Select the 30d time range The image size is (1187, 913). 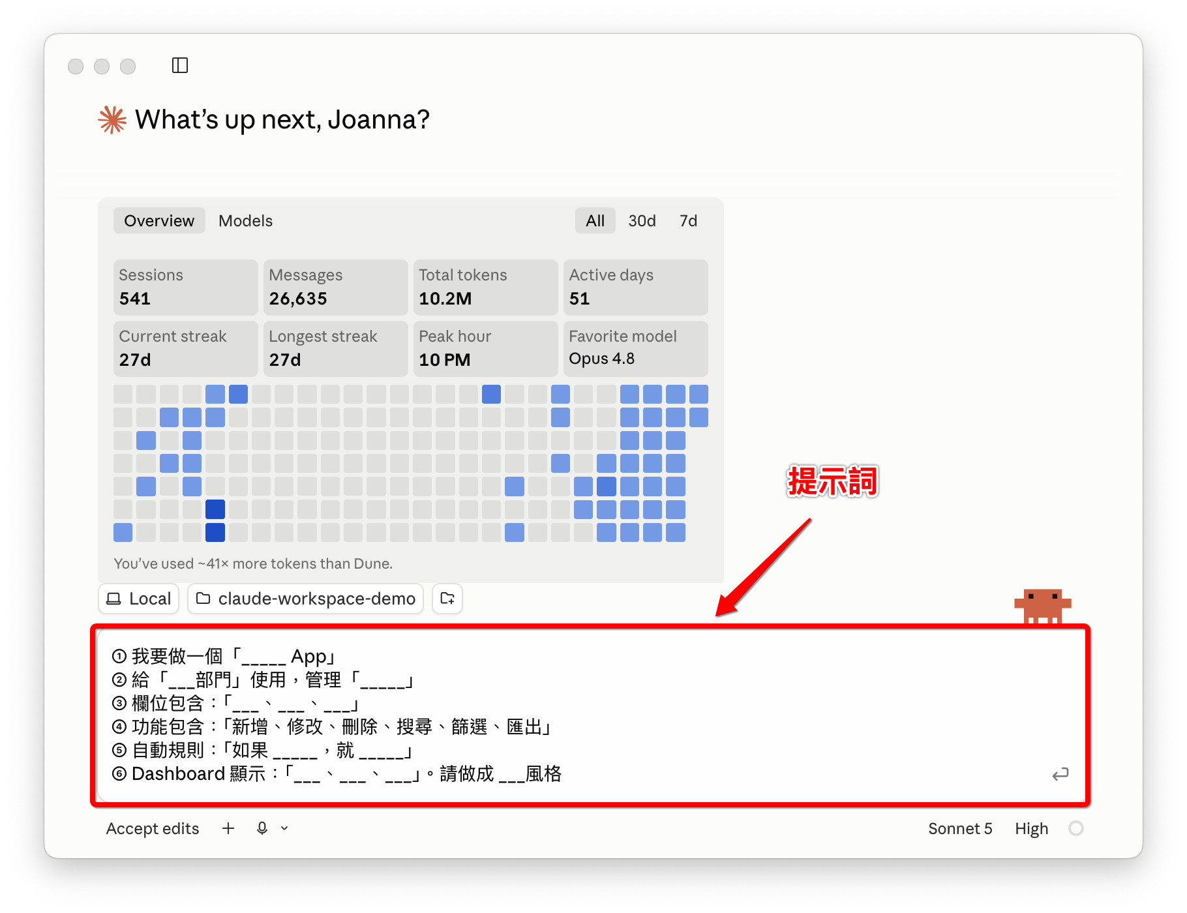642,221
